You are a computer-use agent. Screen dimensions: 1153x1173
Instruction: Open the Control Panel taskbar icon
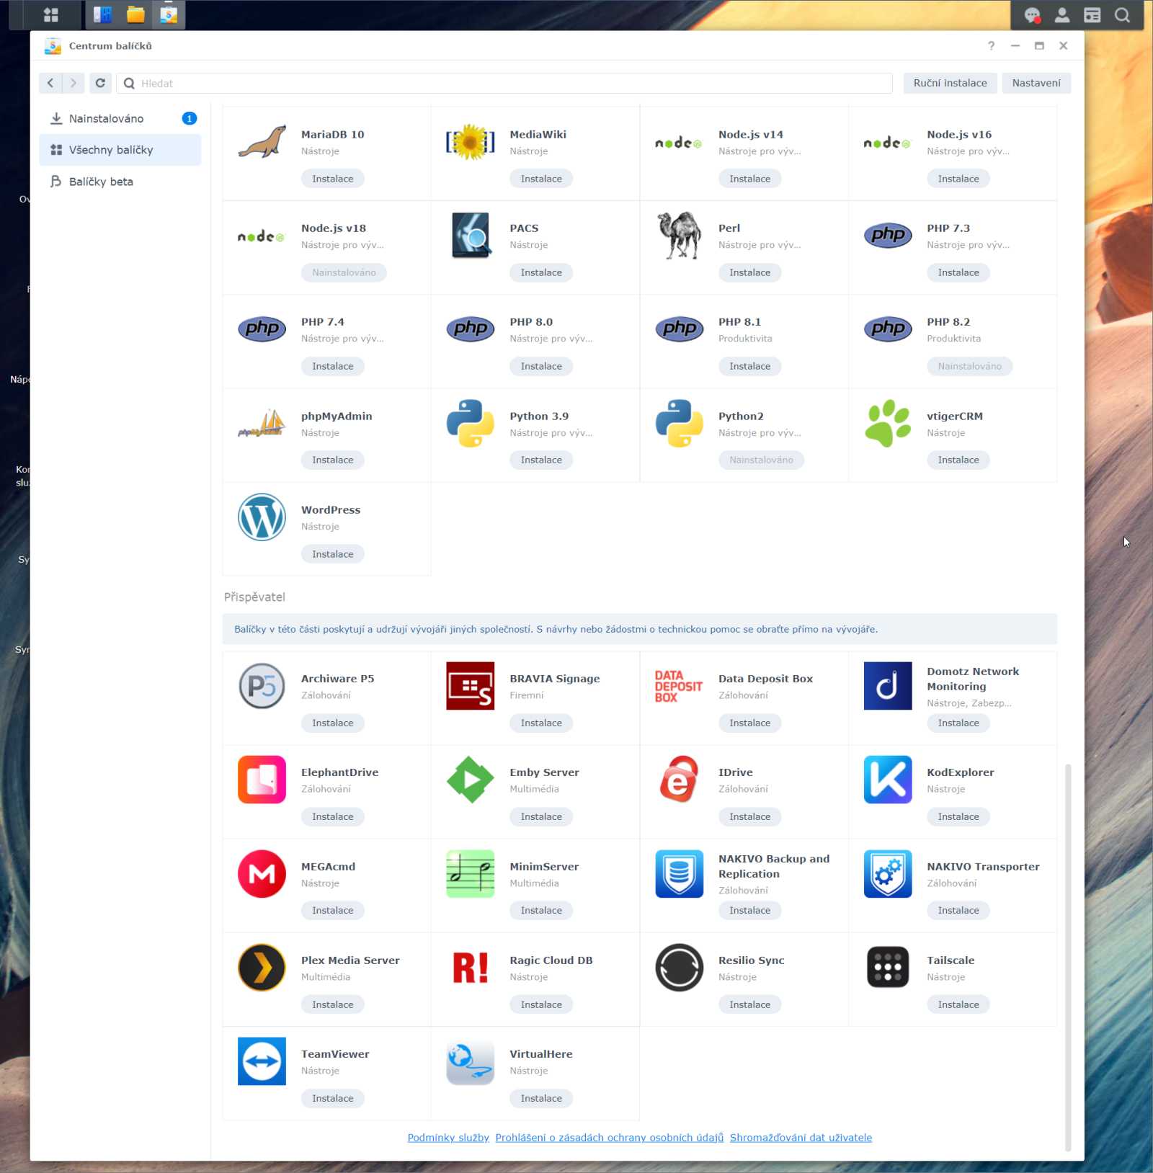(103, 14)
